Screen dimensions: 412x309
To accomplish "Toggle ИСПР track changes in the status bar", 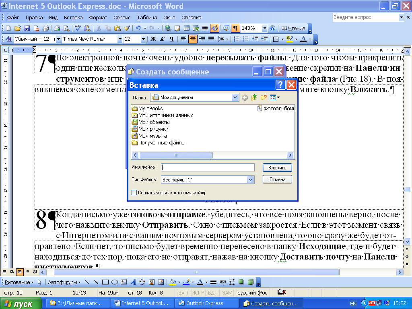I will coord(198,293).
